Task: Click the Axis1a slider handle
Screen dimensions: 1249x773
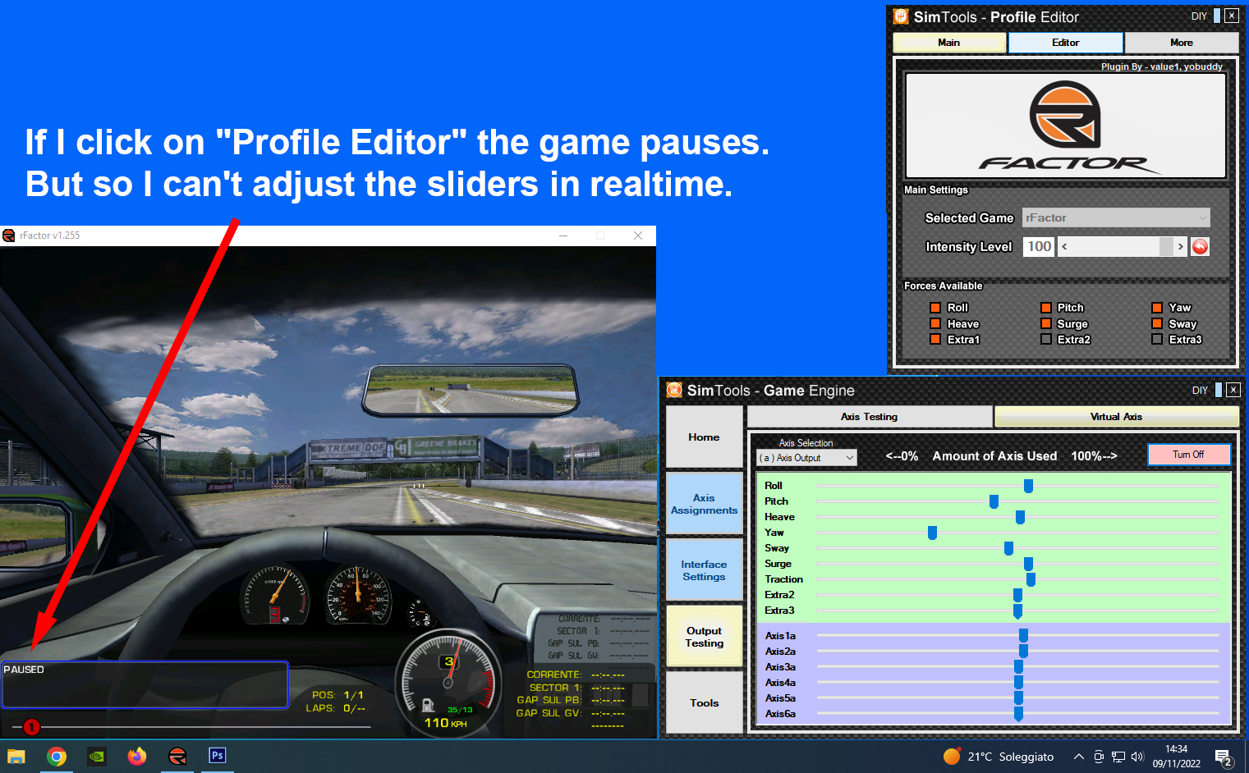Action: tap(1023, 636)
